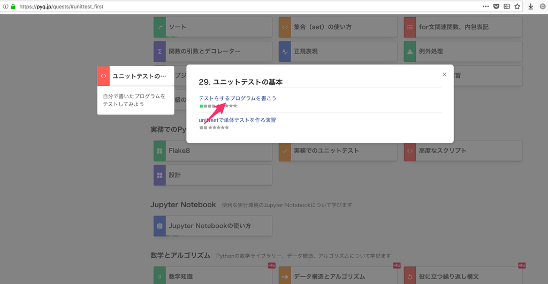The height and width of the screenshot is (284, 548).
Task: Open the 実務でのユニットテスト quest card
Action: (338, 151)
